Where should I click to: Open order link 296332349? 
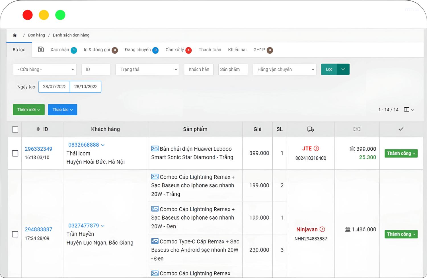38,149
